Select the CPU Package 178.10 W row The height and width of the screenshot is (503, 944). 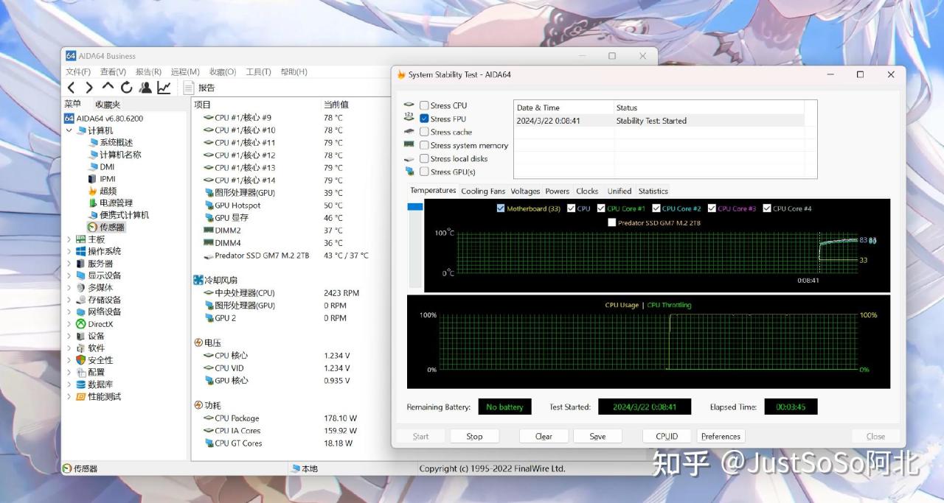289,418
